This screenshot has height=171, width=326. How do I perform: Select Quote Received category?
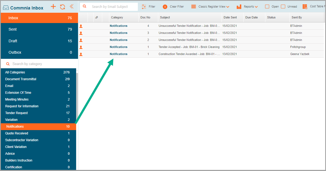38,133
